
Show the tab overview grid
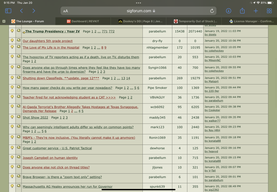[x=269, y=11]
